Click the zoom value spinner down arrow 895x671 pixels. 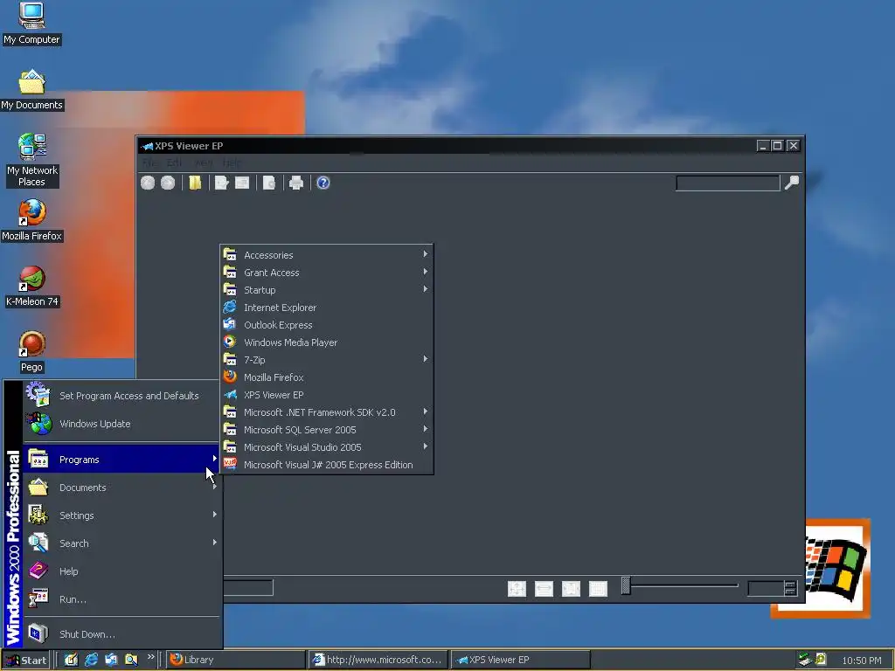tap(790, 591)
